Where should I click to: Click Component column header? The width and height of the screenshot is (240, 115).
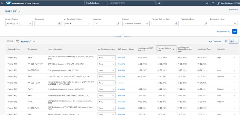click(32, 49)
